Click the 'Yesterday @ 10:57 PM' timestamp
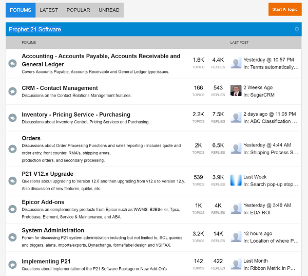 [x=268, y=60]
